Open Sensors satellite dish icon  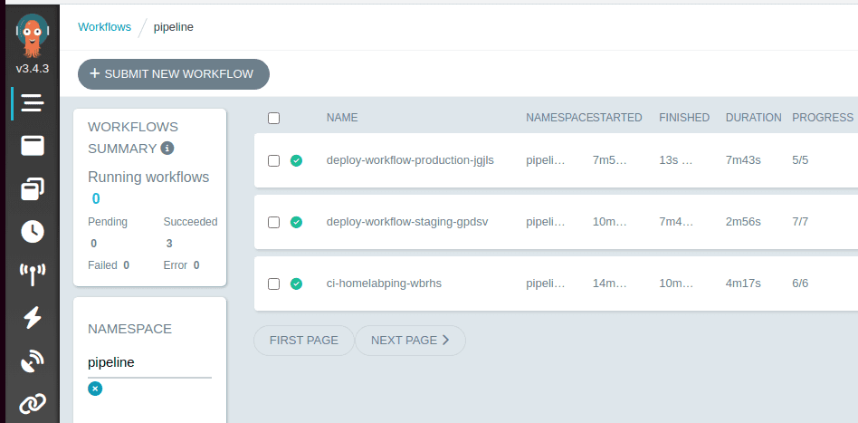[x=33, y=361]
